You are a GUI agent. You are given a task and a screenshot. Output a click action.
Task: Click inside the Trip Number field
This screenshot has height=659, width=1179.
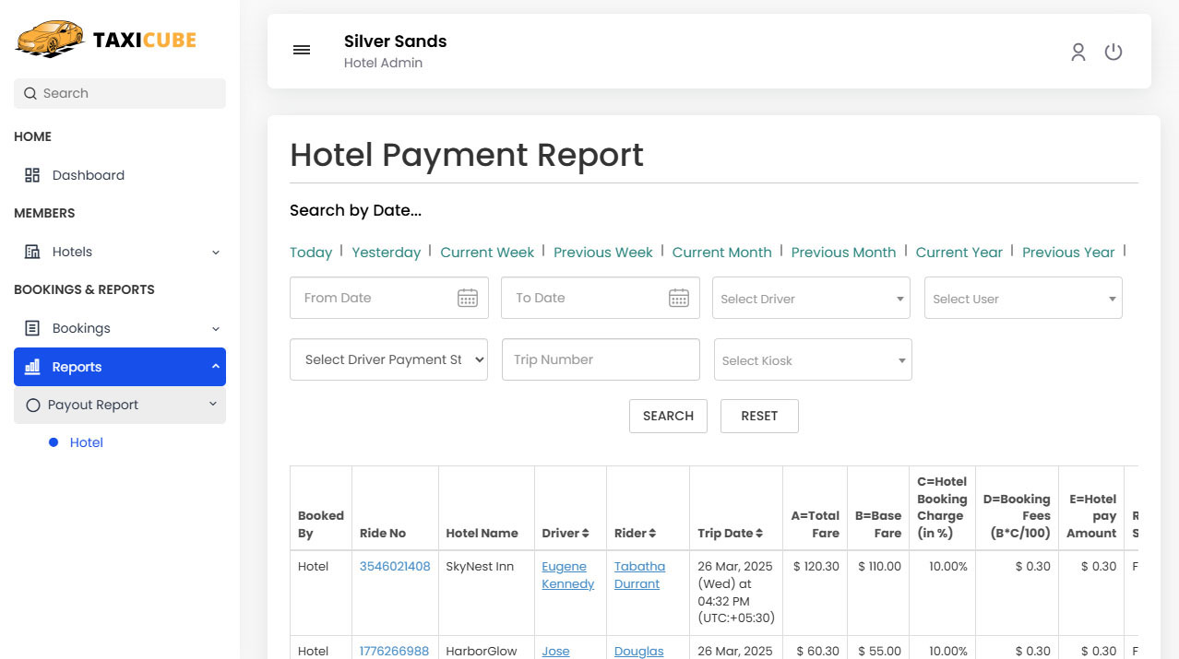600,359
